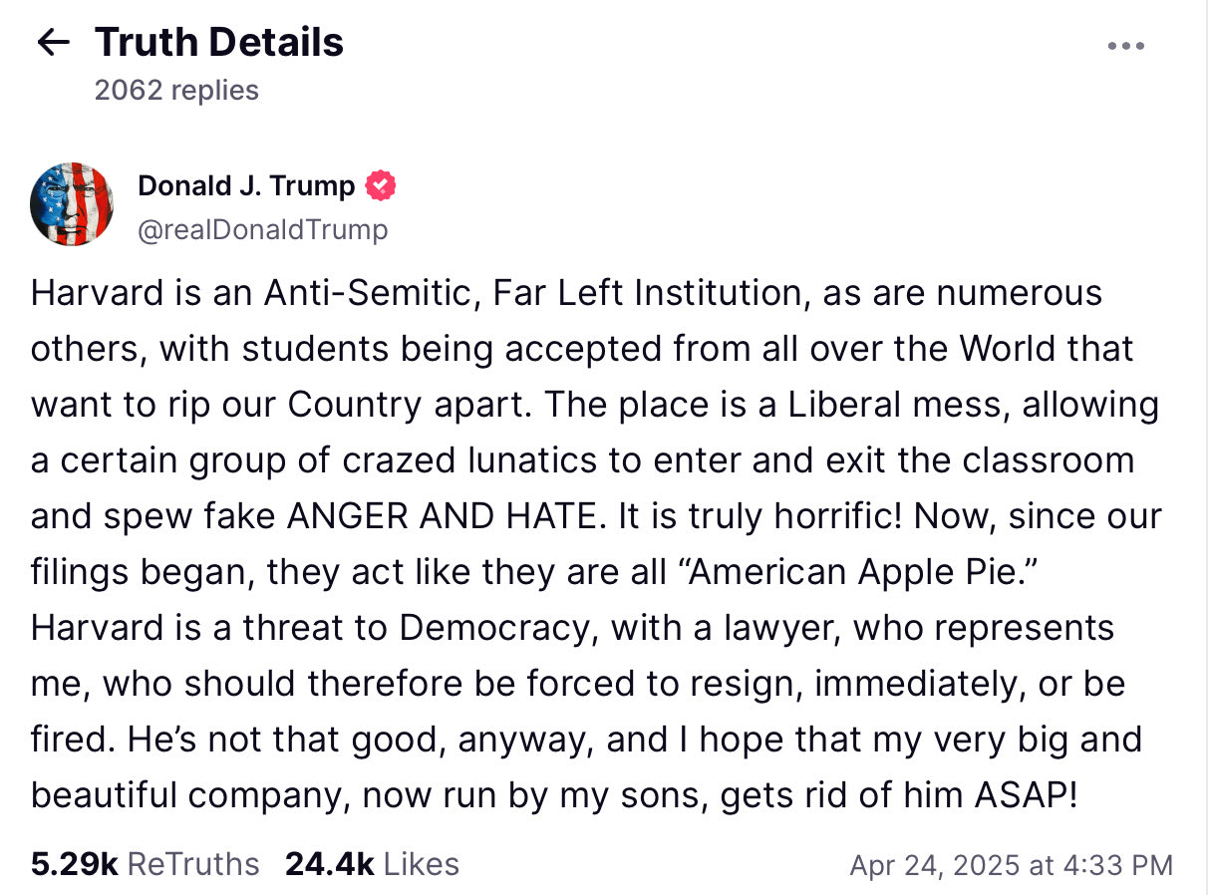Open the three-dot more options menu

pyautogui.click(x=1126, y=46)
